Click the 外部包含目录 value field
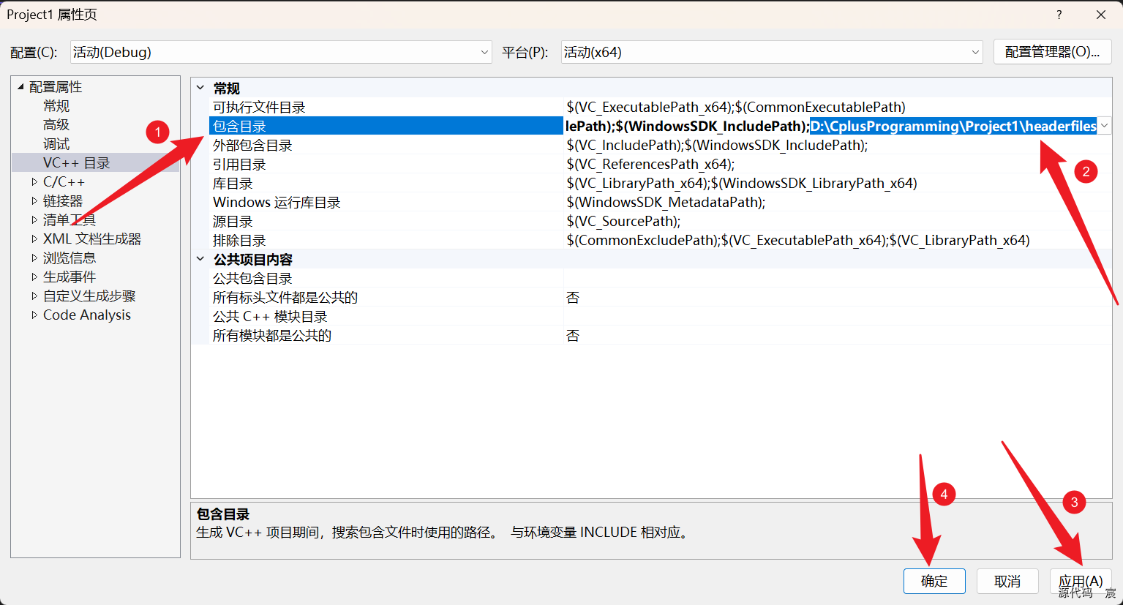1123x605 pixels. pos(838,145)
